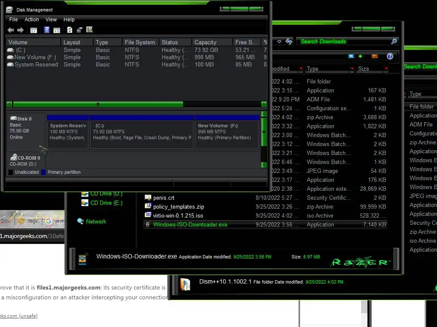The width and height of the screenshot is (437, 327).
Task: Click the Back arrow in Disk Management toolbar
Action: [11, 30]
